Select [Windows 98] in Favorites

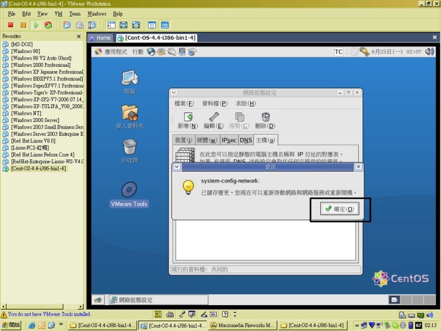25,51
